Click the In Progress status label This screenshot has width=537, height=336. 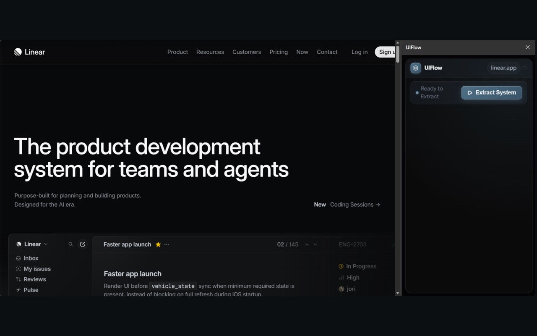[361, 266]
